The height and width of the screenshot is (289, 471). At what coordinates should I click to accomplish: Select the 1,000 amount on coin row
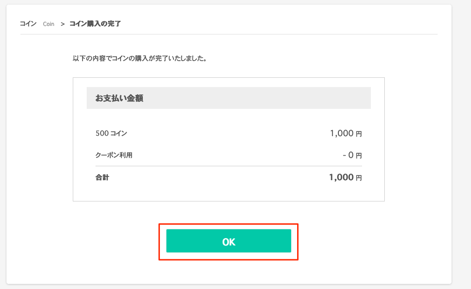(x=342, y=133)
